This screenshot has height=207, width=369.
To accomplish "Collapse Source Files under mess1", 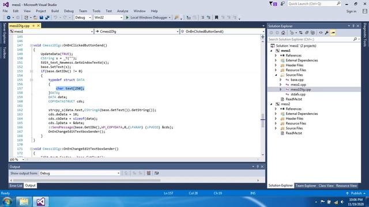I will point(276,75).
